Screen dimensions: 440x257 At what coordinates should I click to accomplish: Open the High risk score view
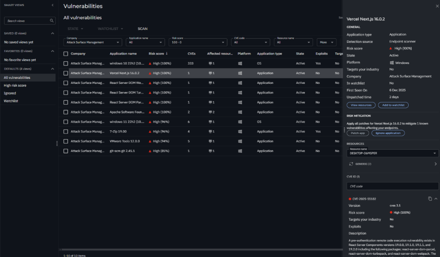(x=15, y=85)
